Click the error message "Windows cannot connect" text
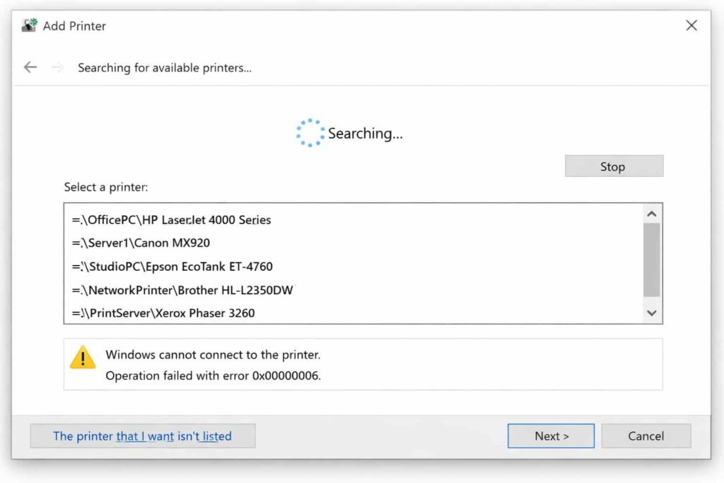Image resolution: width=724 pixels, height=483 pixels. [213, 354]
